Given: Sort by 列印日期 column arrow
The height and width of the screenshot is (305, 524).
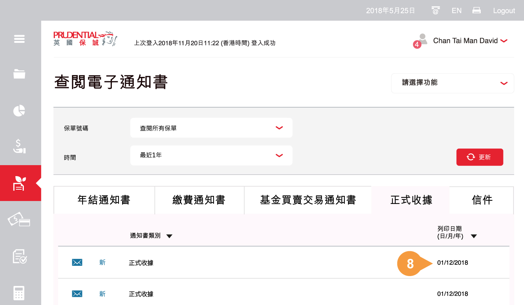Looking at the screenshot, I should point(474,237).
